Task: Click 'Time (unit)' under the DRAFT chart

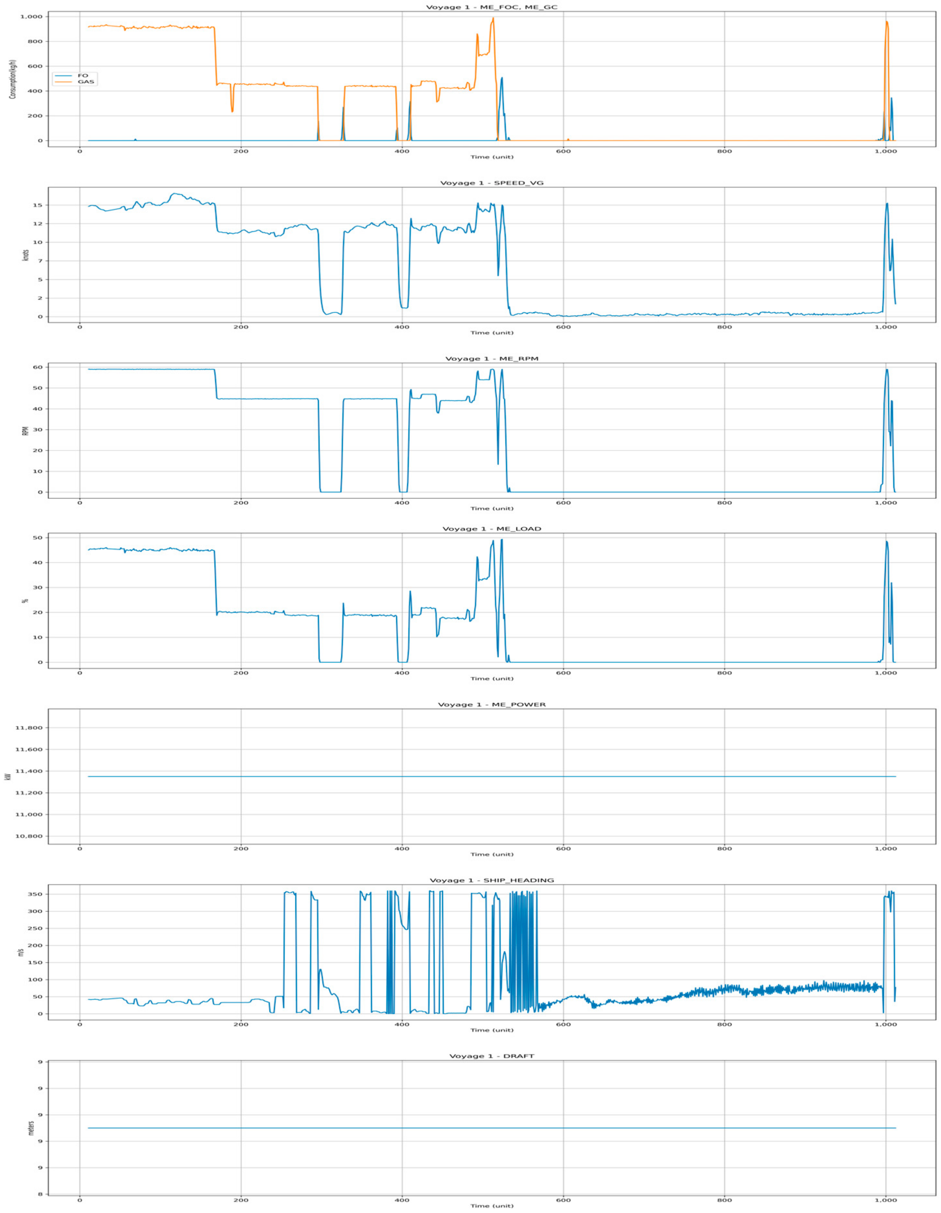Action: [x=492, y=1206]
